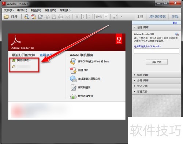Collapse the 创建 PDF panel section
Image resolution: width=183 pixels, height=144 pixels.
tap(156, 27)
